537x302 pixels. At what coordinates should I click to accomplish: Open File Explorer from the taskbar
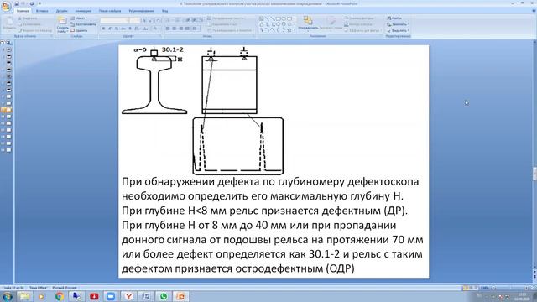click(x=24, y=296)
